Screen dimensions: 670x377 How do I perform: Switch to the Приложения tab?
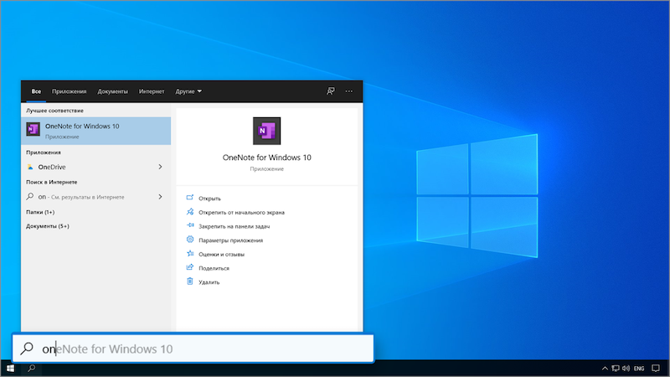70,91
